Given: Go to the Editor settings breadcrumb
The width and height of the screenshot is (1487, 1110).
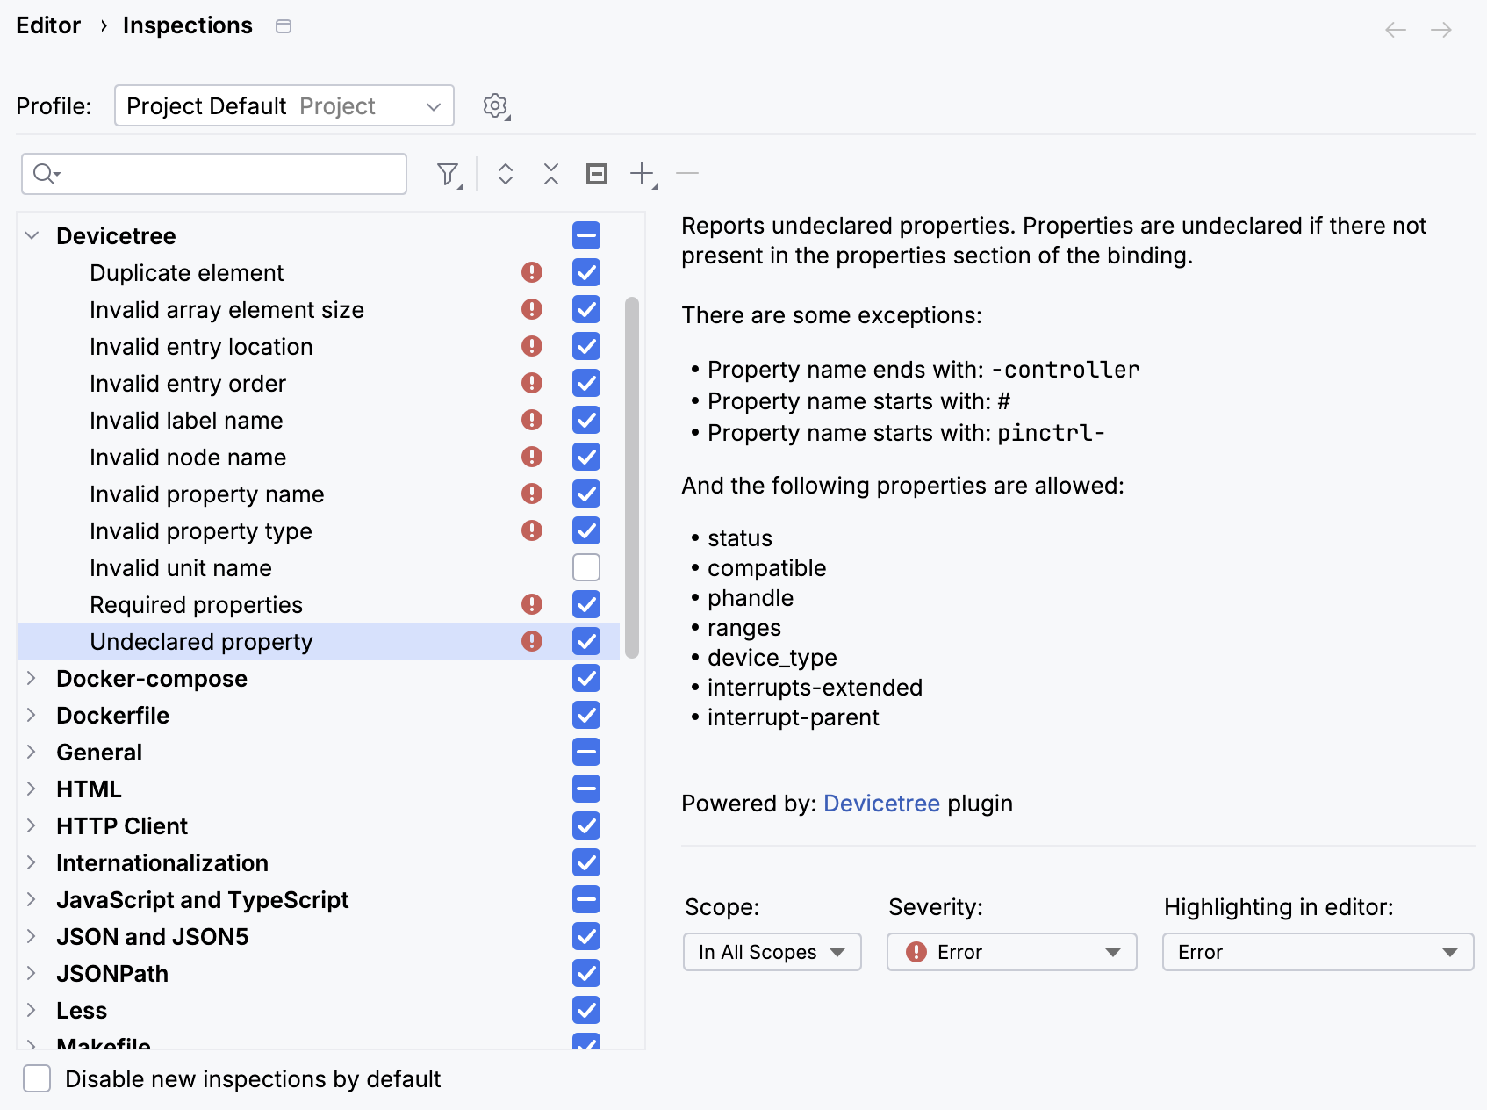Looking at the screenshot, I should 48,25.
